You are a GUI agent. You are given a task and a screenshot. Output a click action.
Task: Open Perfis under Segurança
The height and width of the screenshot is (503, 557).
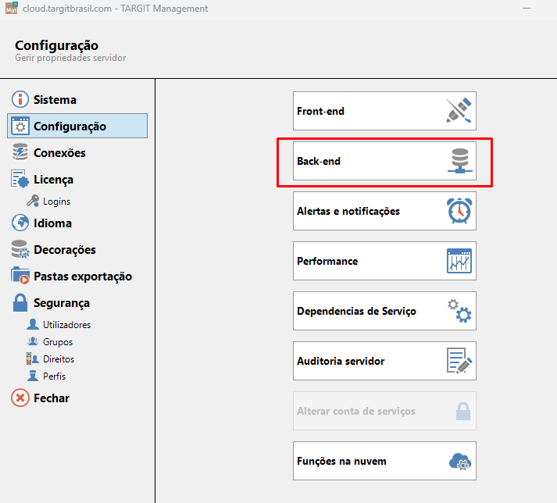pyautogui.click(x=55, y=376)
